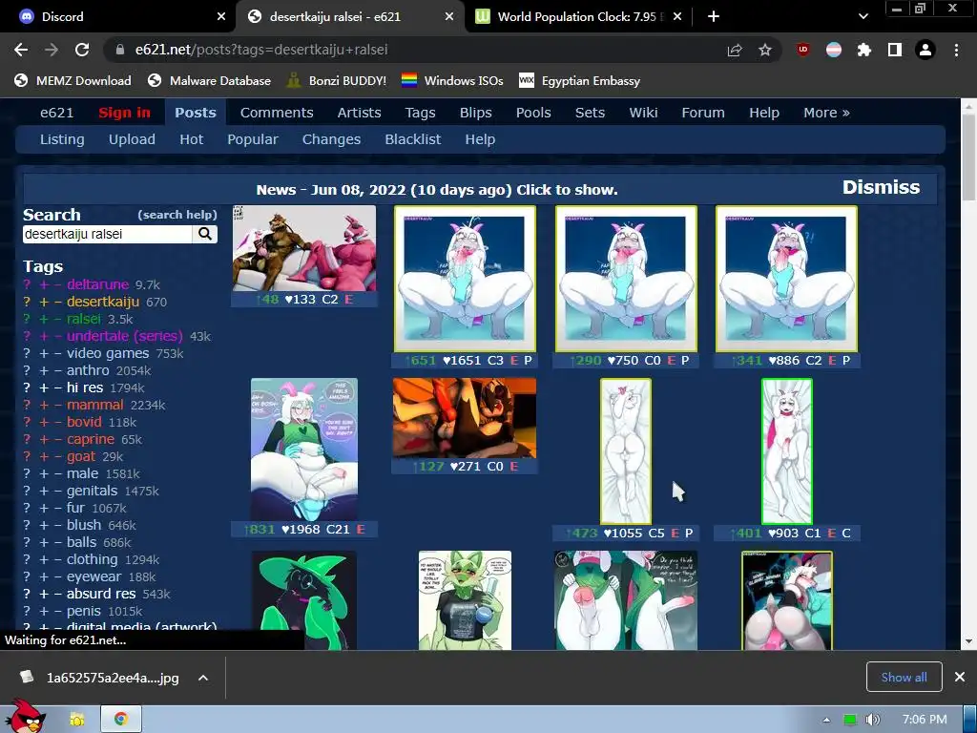Open a new browser tab

[714, 17]
